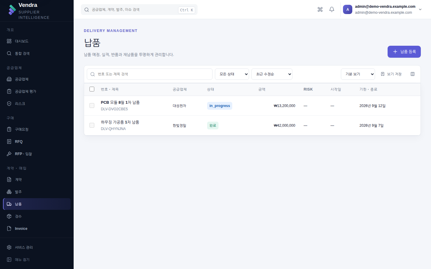Click magnifier icon in table search field
431x269 pixels.
click(92, 74)
